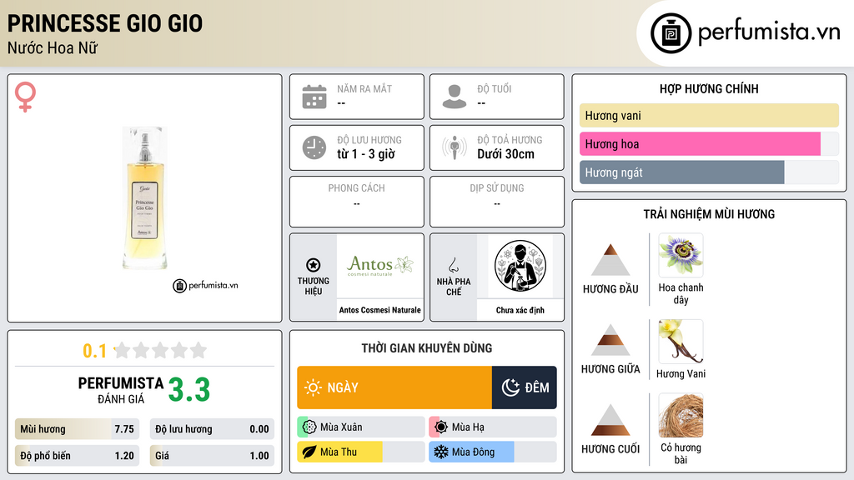Click the gray Hương ngát accord bar
The image size is (854, 480).
pyautogui.click(x=682, y=172)
